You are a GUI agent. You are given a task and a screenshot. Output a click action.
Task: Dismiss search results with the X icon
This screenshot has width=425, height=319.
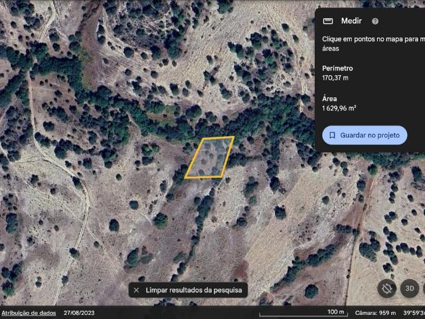[136, 290]
